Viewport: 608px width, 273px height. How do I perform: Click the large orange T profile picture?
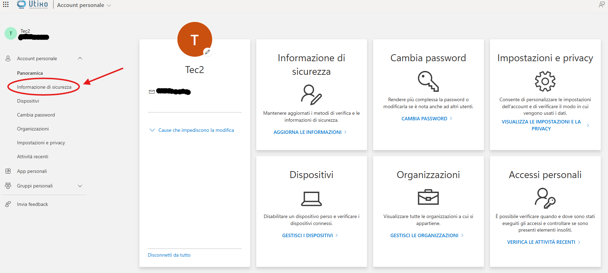click(x=195, y=39)
